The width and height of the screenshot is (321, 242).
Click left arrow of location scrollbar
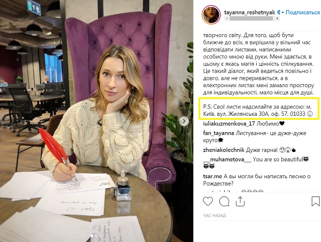227,18
